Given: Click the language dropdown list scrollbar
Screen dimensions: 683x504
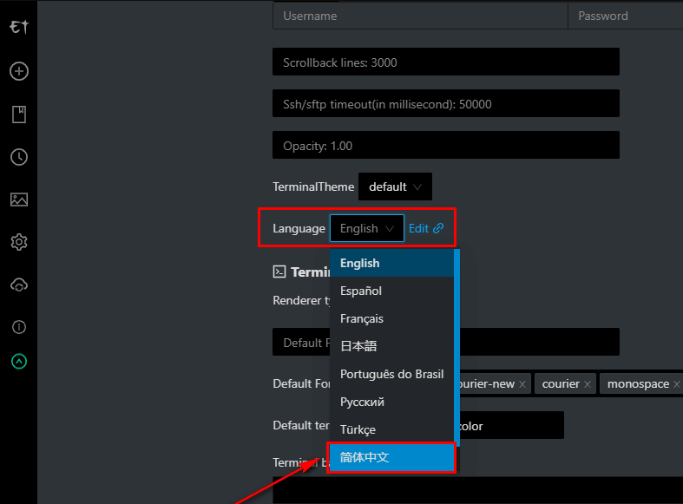Looking at the screenshot, I should pyautogui.click(x=456, y=347).
